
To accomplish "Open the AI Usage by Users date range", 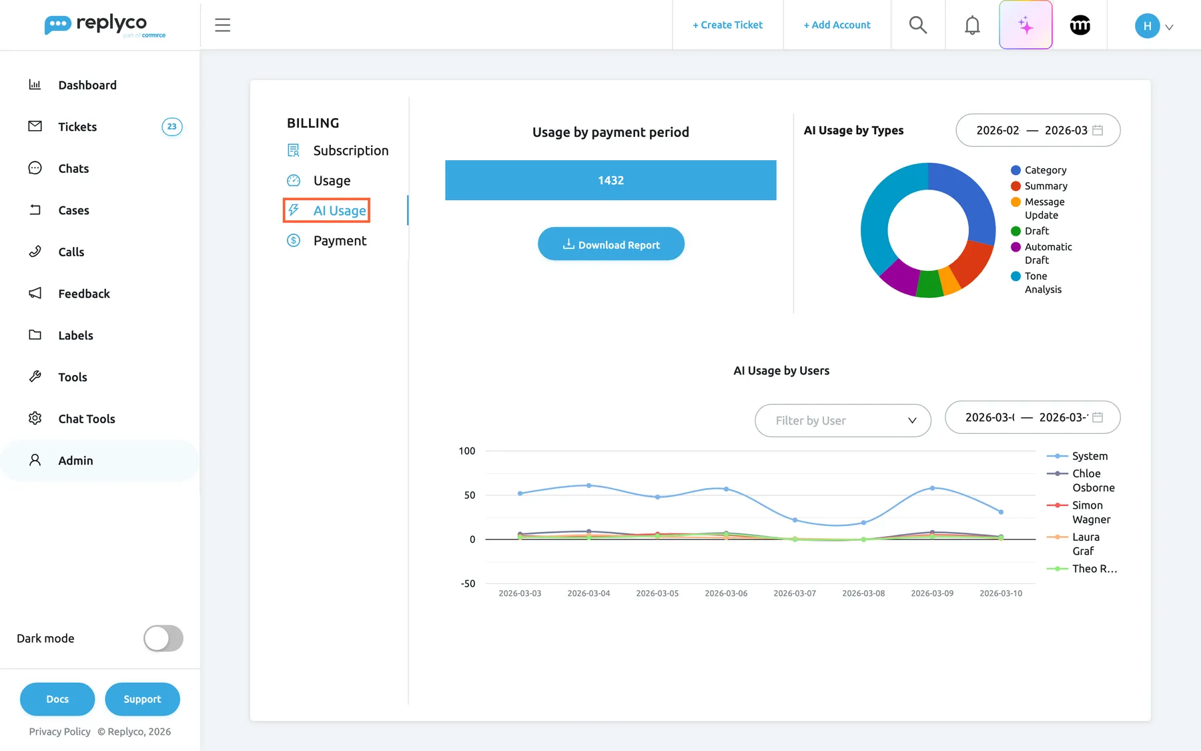I will [1033, 417].
